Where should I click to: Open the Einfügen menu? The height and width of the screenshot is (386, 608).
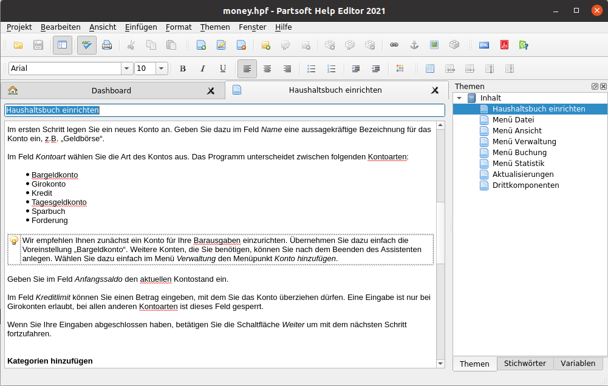141,27
